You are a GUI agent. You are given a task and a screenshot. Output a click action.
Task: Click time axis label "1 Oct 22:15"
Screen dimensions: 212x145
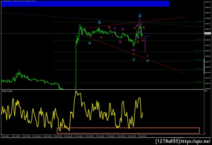point(37,136)
